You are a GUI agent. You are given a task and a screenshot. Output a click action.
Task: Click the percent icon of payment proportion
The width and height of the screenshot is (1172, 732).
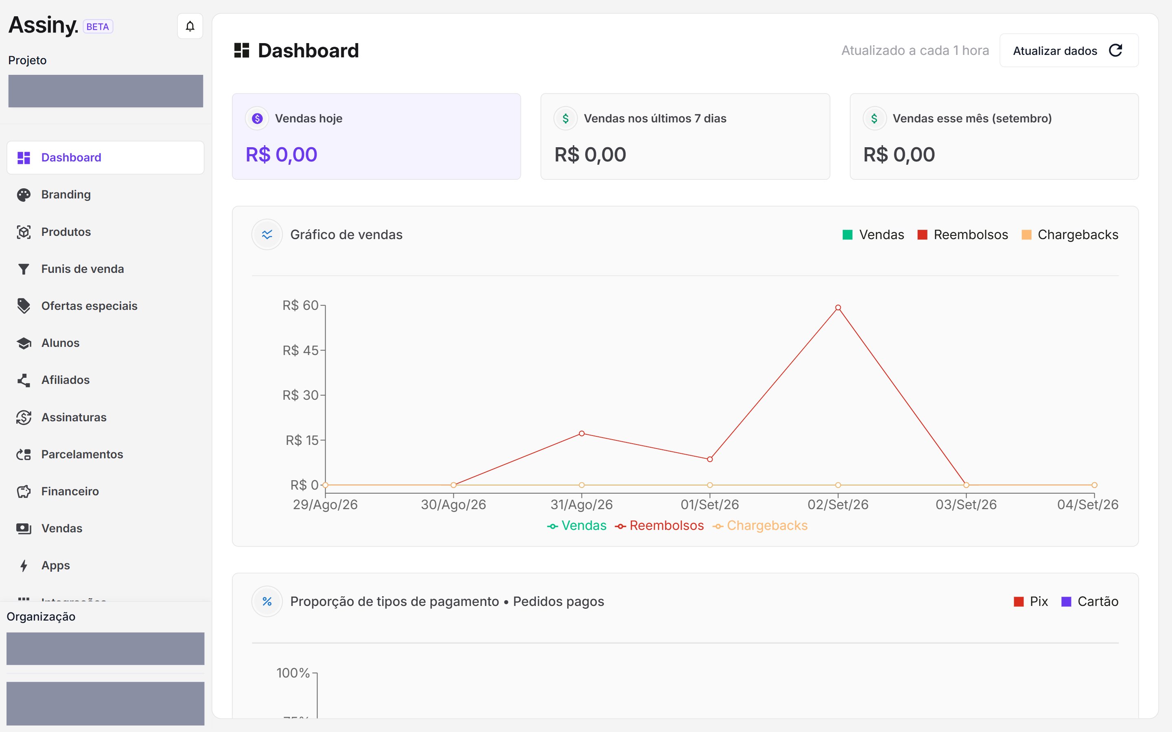(x=267, y=602)
